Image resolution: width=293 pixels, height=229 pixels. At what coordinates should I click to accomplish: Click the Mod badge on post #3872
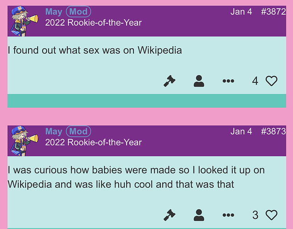click(x=78, y=11)
